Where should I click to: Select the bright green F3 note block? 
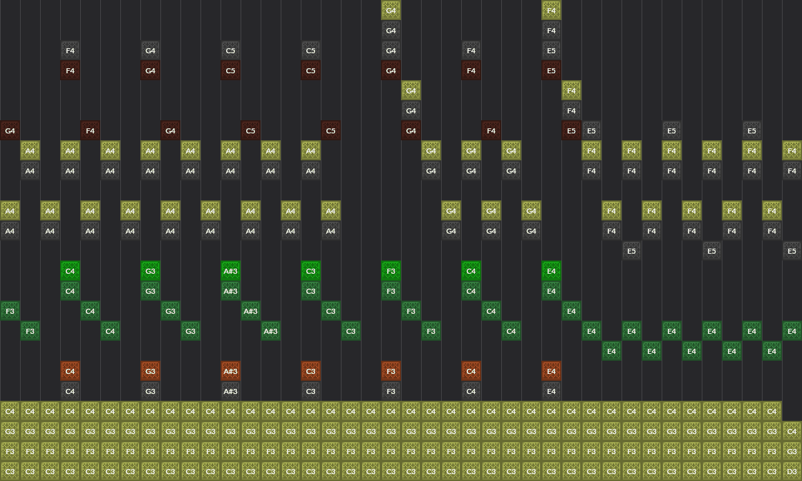click(x=391, y=271)
